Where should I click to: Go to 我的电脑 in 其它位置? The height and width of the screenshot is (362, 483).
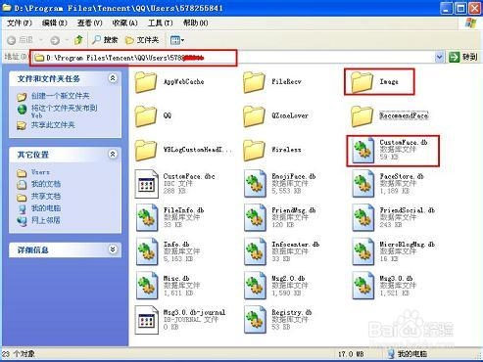[46, 208]
